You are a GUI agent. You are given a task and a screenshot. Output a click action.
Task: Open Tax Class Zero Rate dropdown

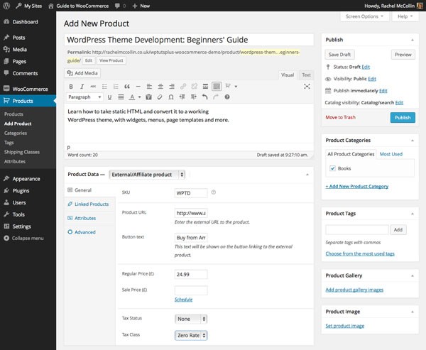tap(191, 335)
